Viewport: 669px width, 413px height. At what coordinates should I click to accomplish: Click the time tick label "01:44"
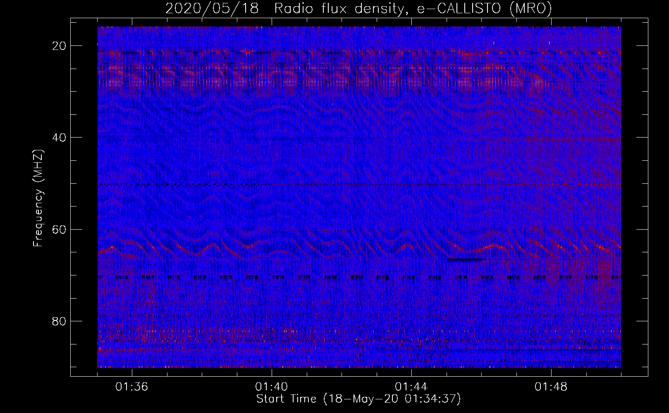point(411,387)
